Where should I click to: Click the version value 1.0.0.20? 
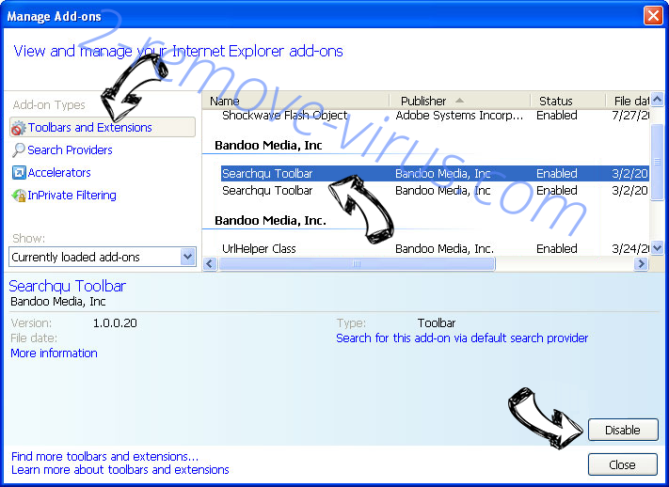tap(115, 323)
